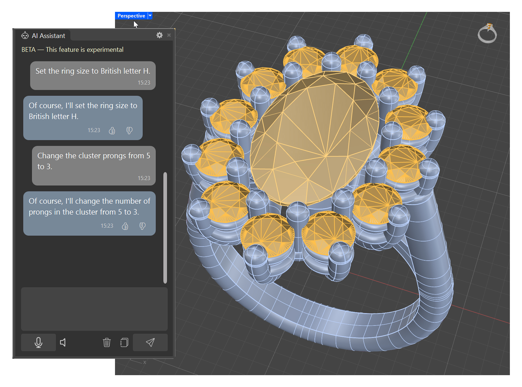This screenshot has height=387, width=522.
Task: Thumbs up the ring size response
Action: [x=112, y=131]
